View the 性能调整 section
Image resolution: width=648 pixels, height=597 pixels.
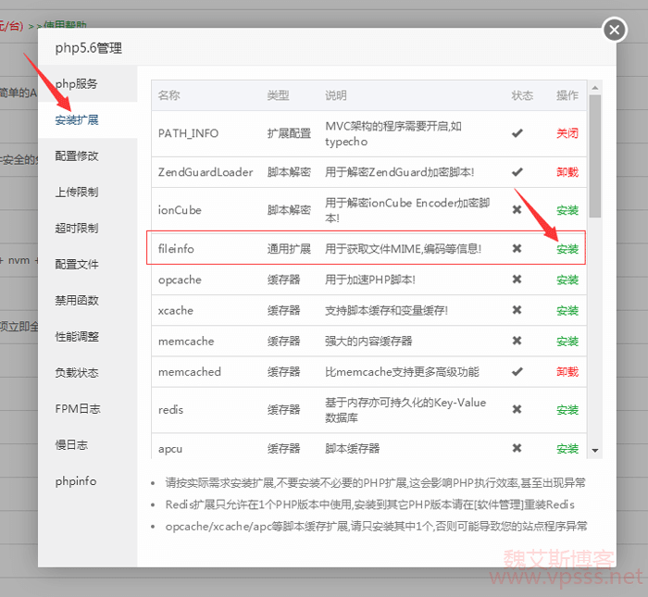76,337
